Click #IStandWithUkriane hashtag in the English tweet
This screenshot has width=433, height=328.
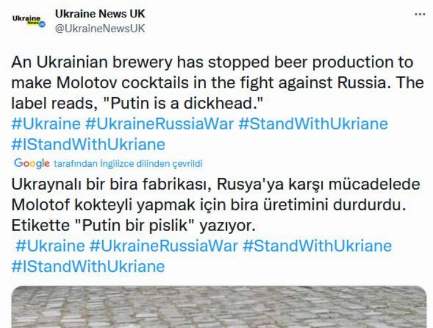pos(88,143)
